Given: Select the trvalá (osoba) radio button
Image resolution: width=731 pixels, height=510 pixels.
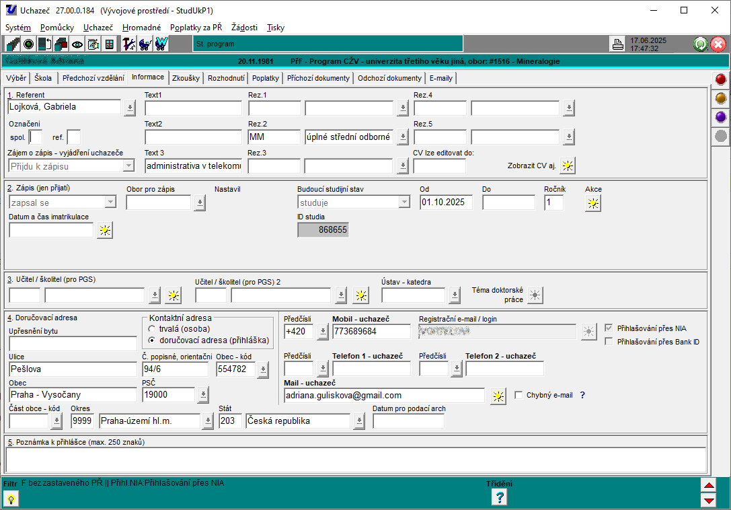Looking at the screenshot, I should pos(151,329).
